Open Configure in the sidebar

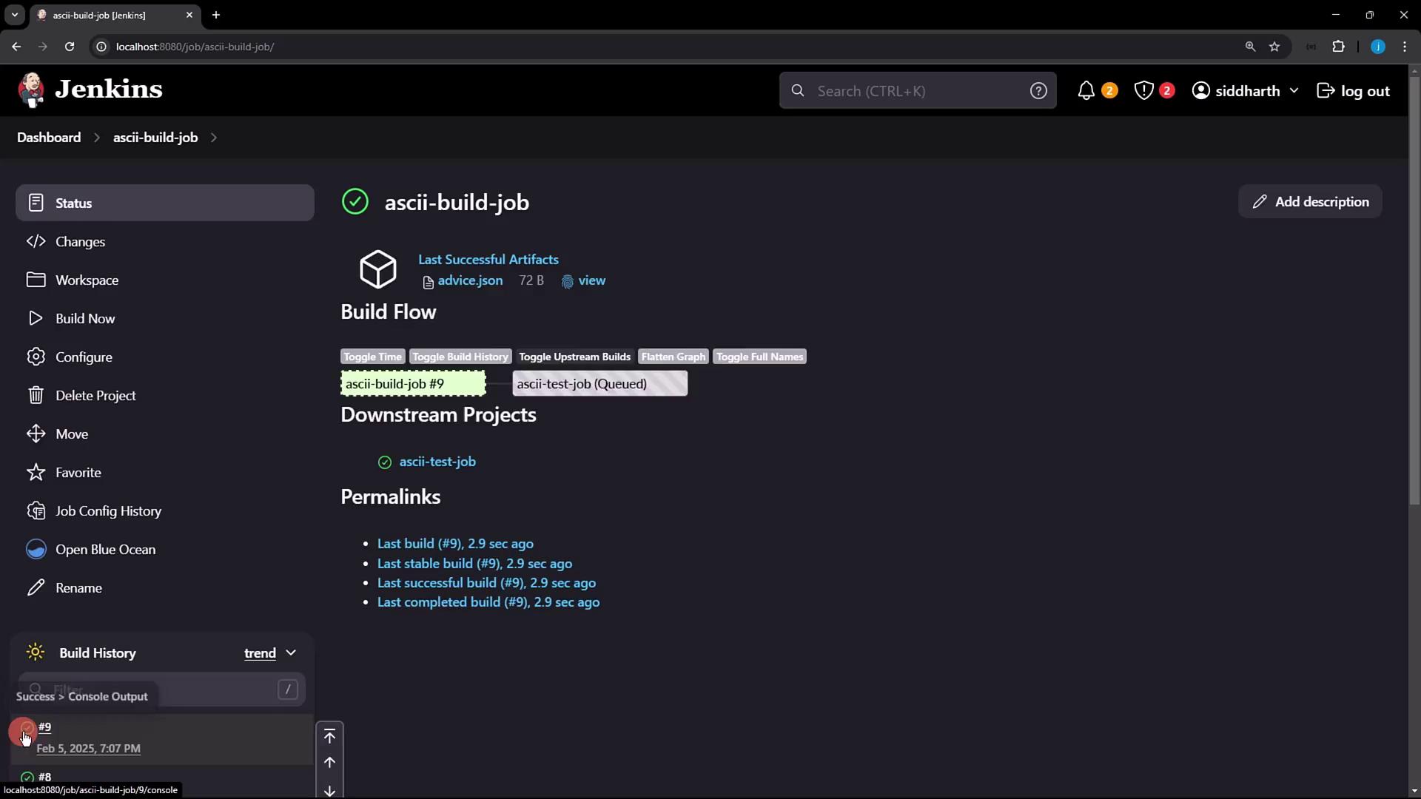click(84, 357)
